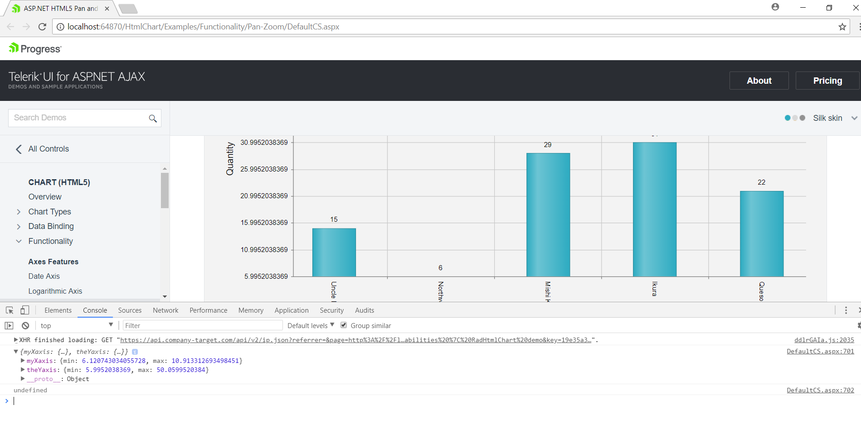This screenshot has width=861, height=424.
Task: Click the browser address bar URL
Action: 204,27
